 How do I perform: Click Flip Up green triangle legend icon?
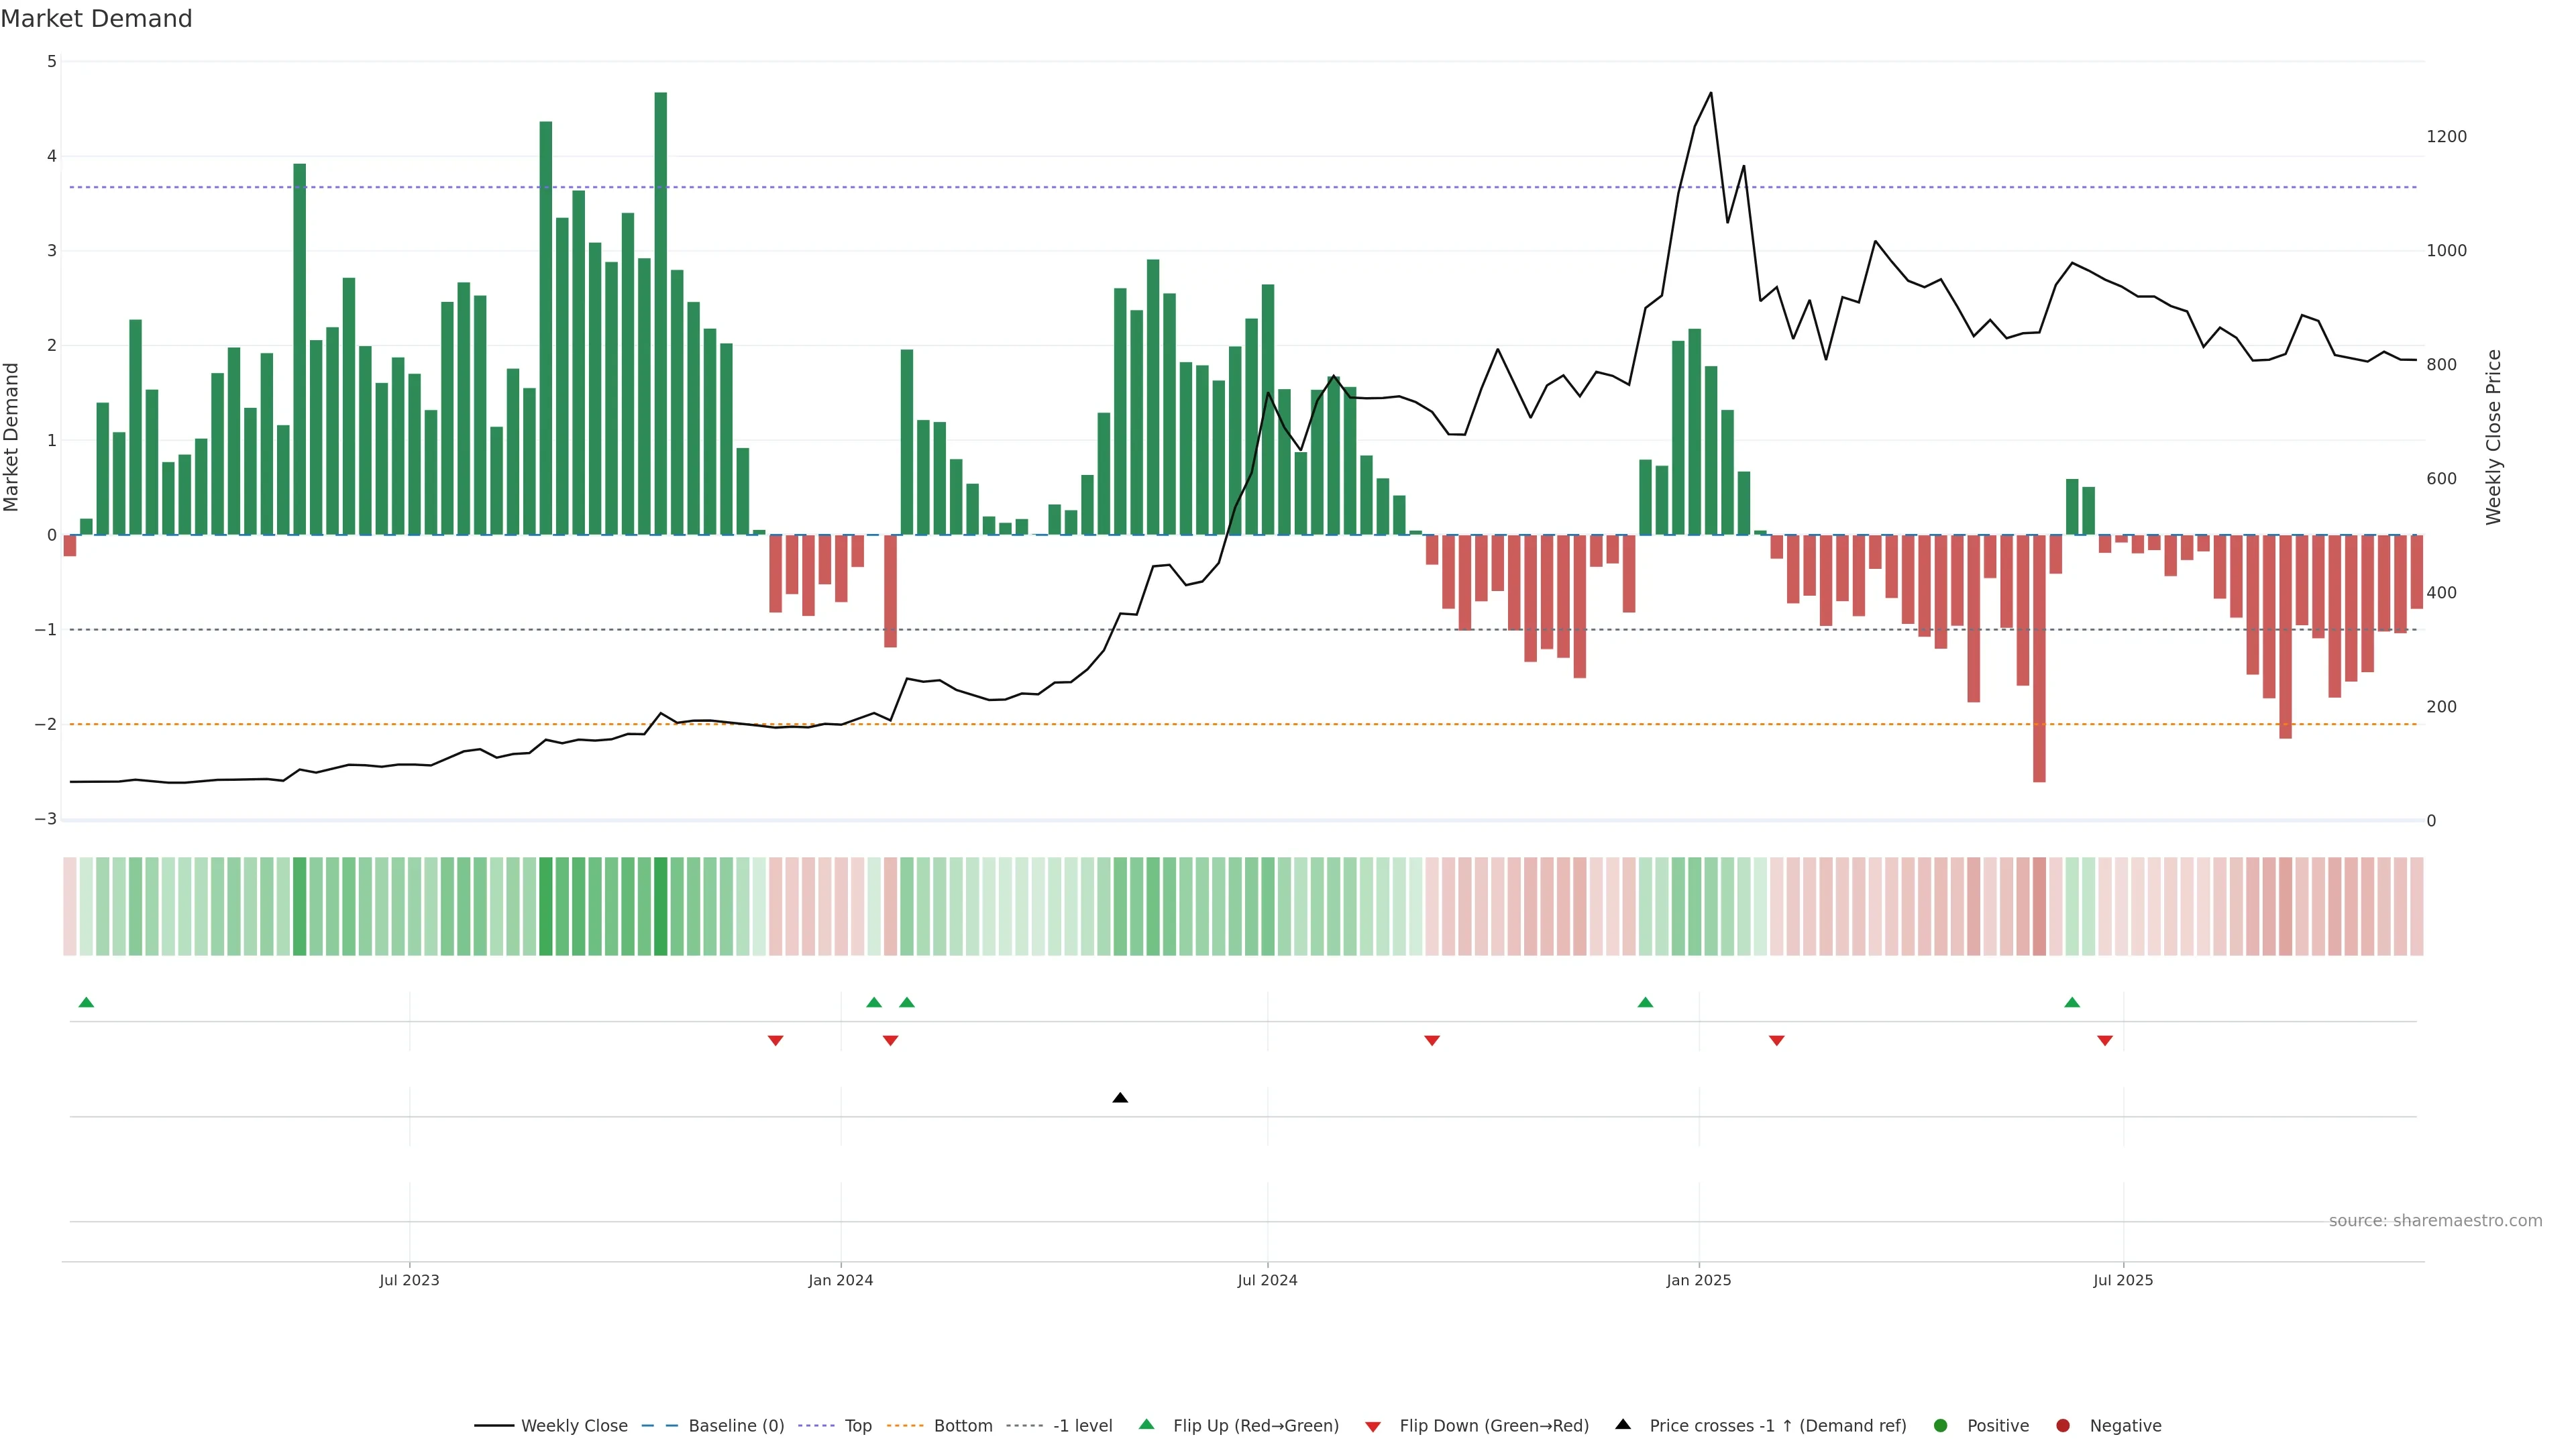tap(1147, 1425)
